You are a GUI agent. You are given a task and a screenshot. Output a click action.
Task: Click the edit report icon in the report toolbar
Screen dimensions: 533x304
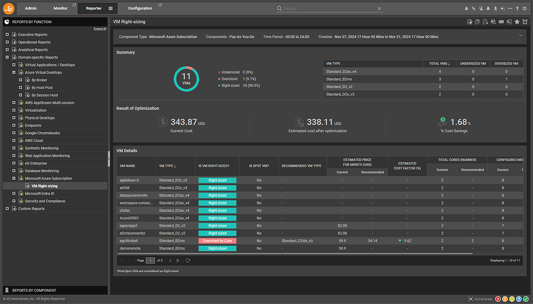click(x=469, y=22)
